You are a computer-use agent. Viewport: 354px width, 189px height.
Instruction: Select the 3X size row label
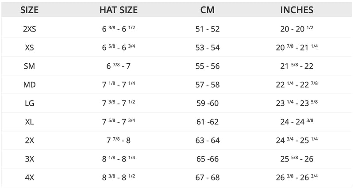coord(30,159)
